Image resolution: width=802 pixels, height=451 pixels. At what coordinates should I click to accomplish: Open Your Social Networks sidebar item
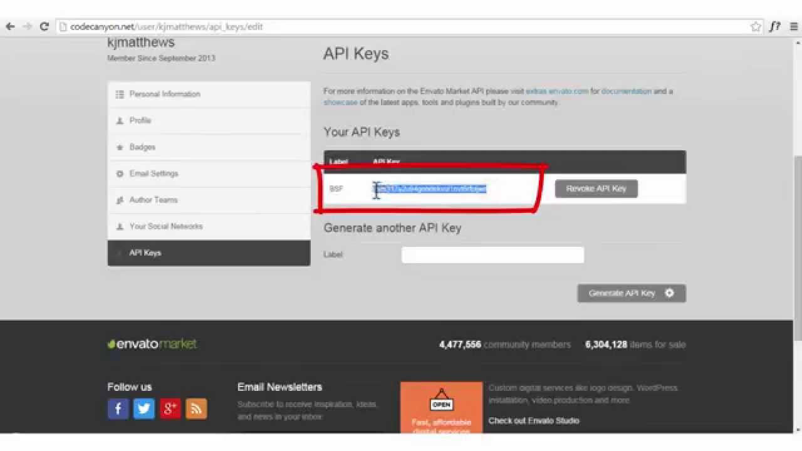point(209,226)
